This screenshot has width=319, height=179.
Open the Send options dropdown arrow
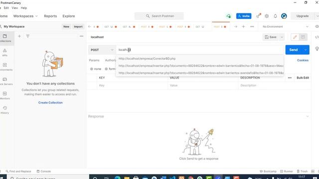point(306,50)
